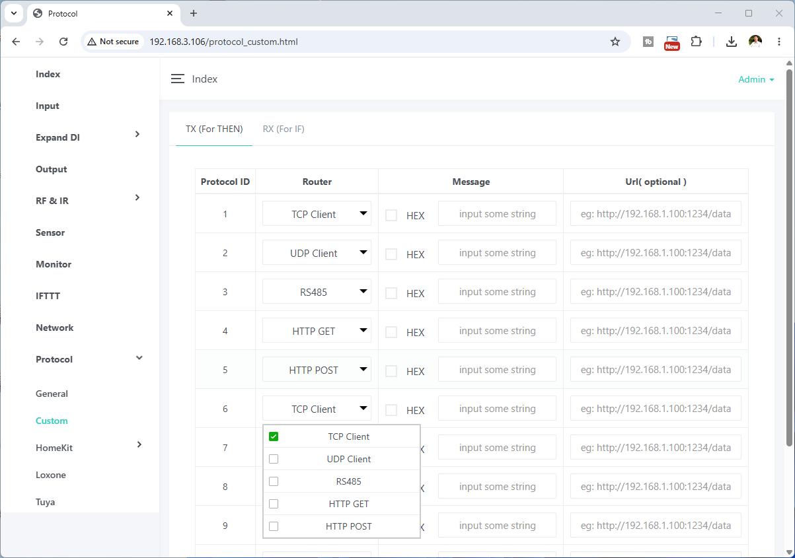
Task: Close the Protocol browser tab
Action: (170, 13)
